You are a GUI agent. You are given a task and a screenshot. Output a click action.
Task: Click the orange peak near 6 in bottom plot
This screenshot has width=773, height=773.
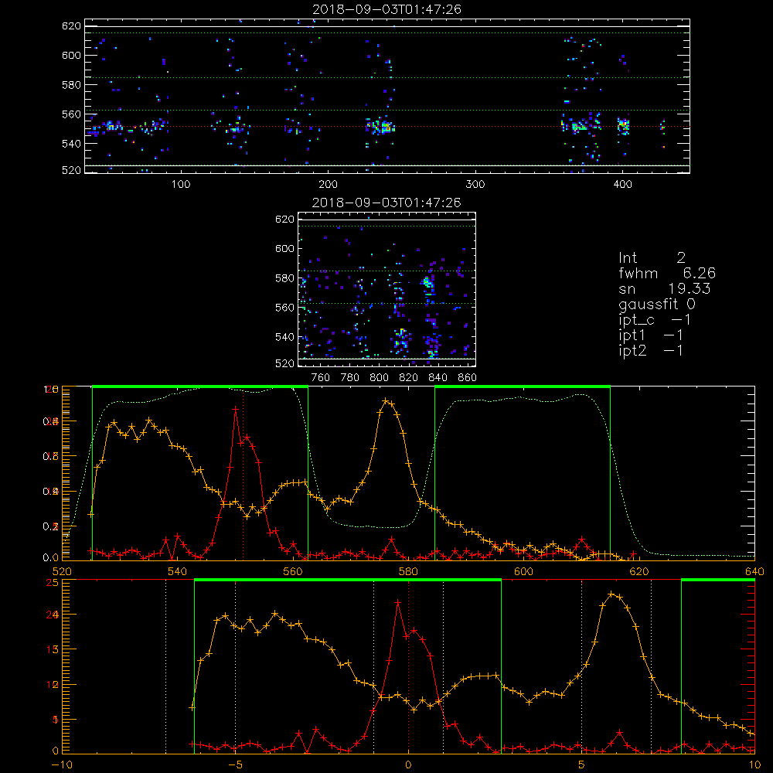click(611, 594)
